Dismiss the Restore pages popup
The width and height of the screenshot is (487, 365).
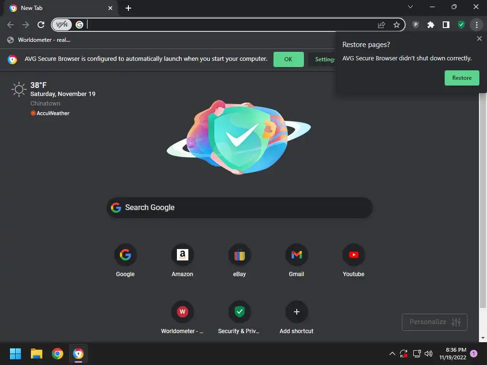[x=479, y=38]
